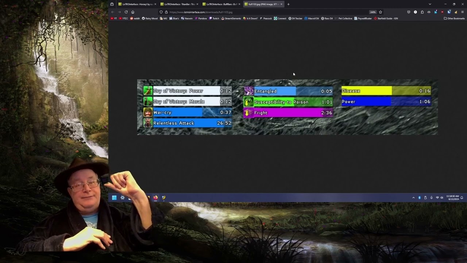Go to the browser home page icon
Screen dimensions: 467x263
[x=133, y=12]
